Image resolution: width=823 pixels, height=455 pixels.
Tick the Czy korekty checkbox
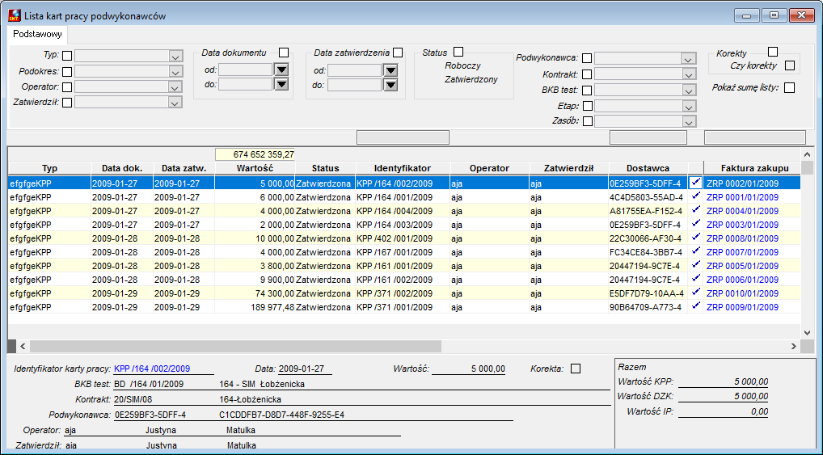(790, 65)
